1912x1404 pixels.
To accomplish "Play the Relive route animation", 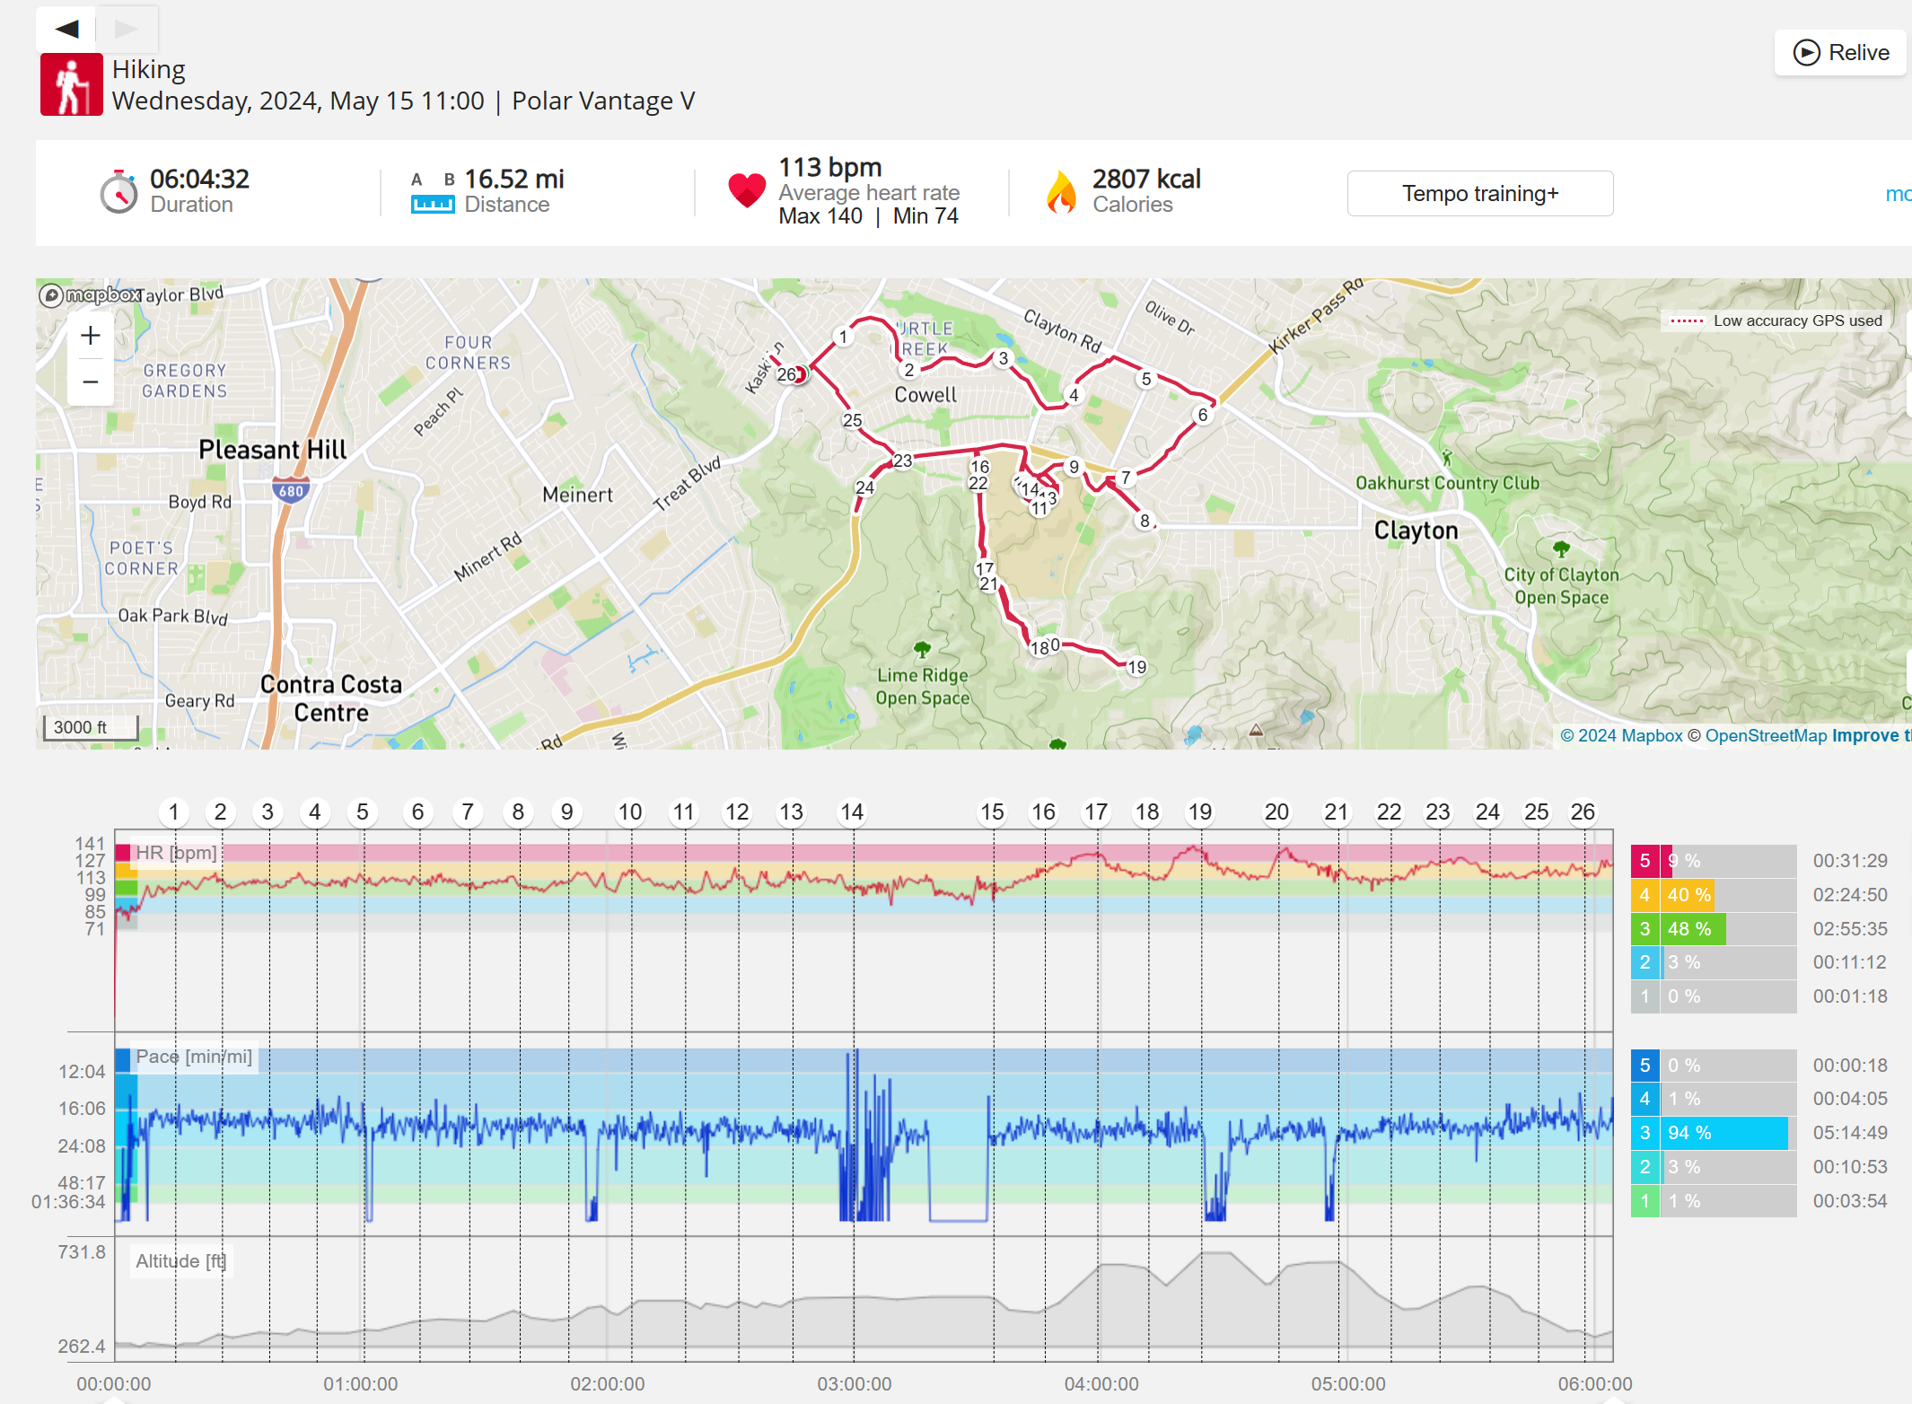I will 1840,53.
